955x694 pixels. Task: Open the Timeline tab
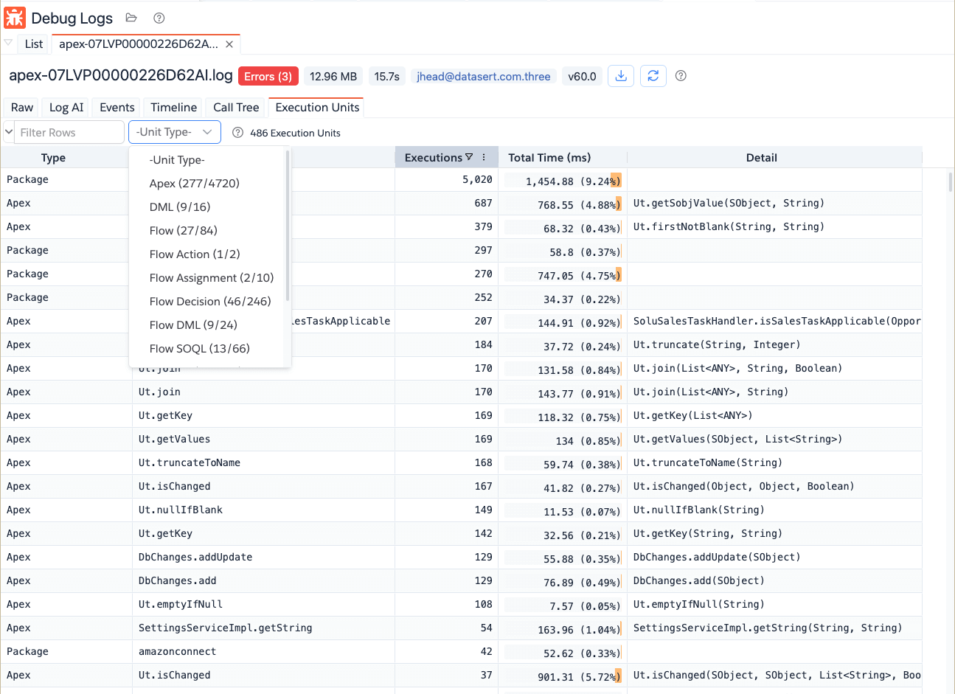pyautogui.click(x=173, y=108)
